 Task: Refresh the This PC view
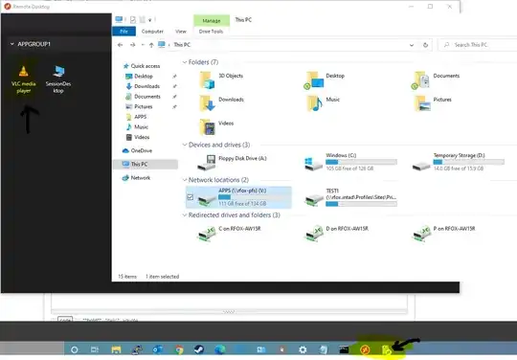(425, 45)
